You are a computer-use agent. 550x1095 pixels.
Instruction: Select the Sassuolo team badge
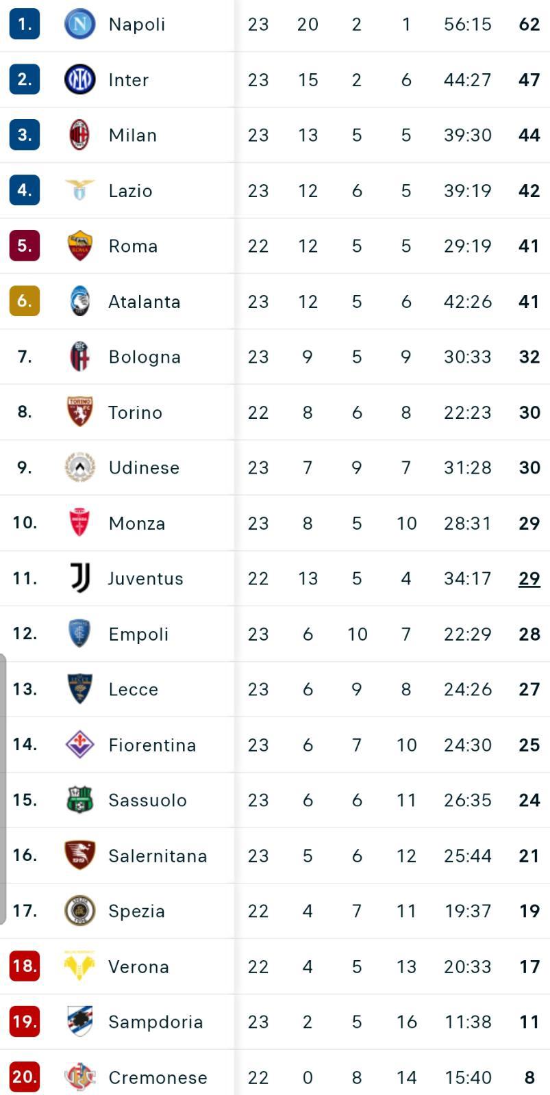[x=79, y=799]
